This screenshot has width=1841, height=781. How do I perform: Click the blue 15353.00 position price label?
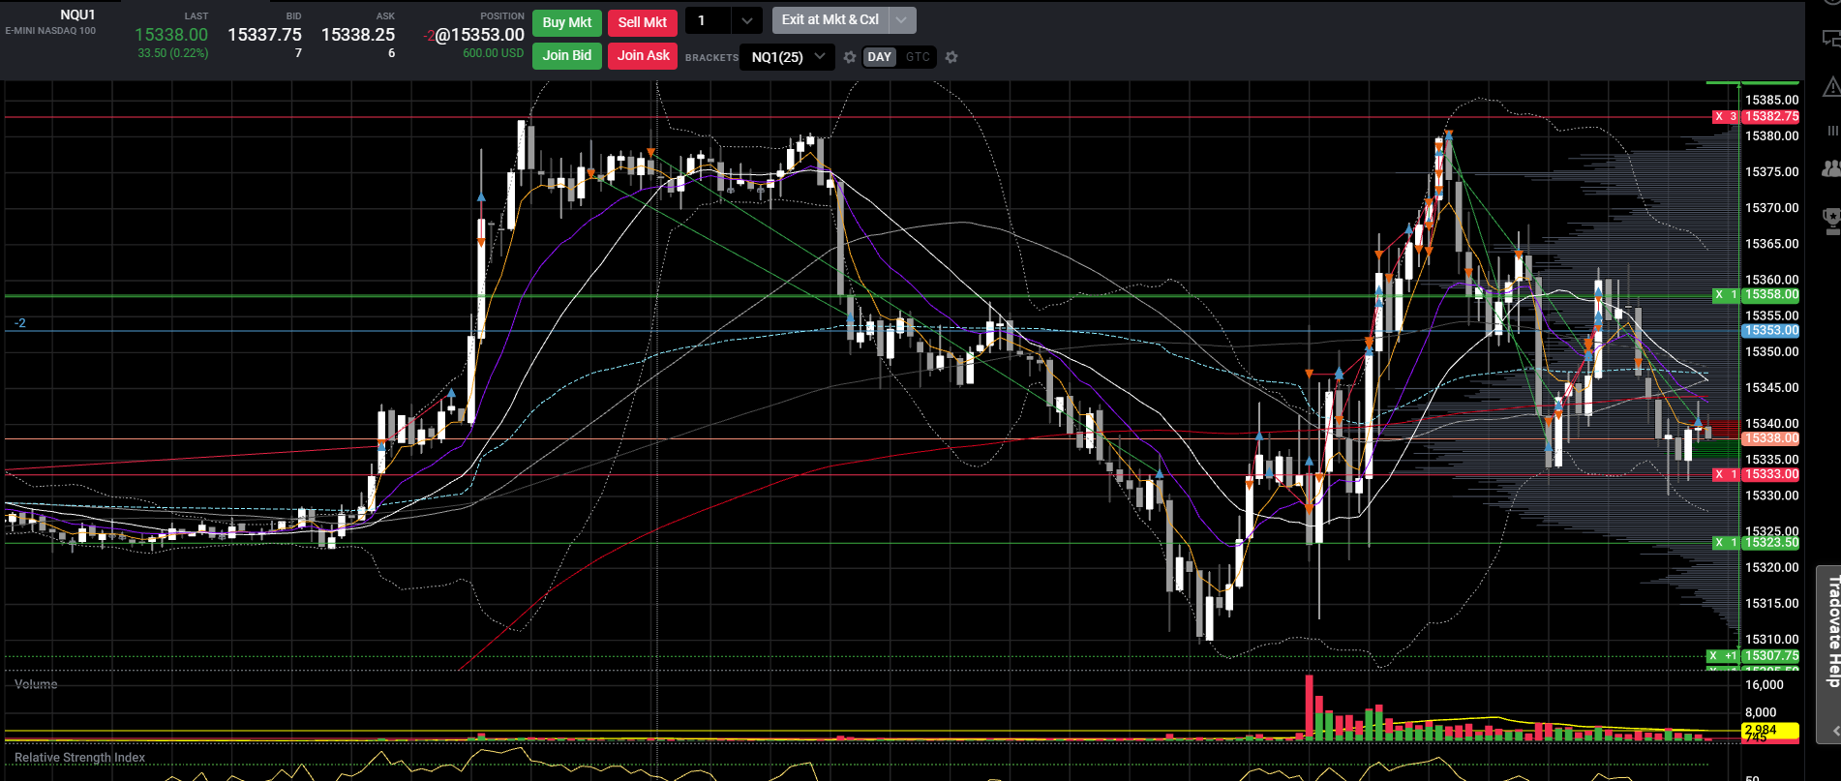click(1771, 331)
